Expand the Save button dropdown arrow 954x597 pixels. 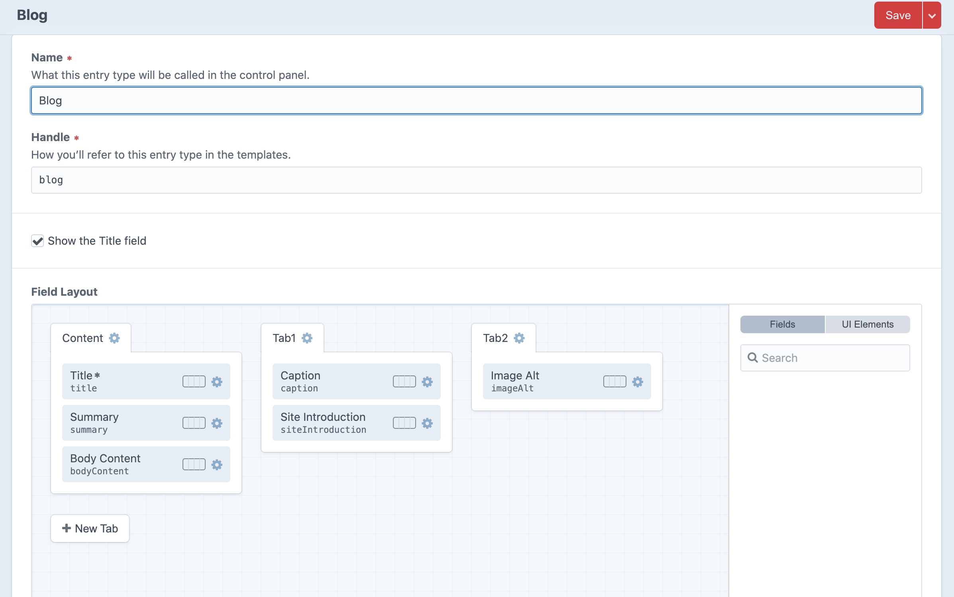(932, 16)
